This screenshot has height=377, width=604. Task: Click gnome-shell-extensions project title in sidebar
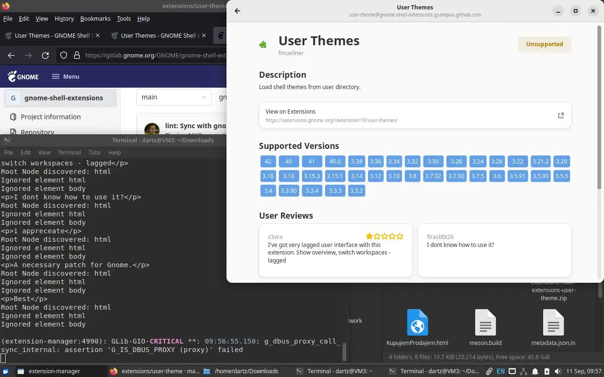pos(64,98)
